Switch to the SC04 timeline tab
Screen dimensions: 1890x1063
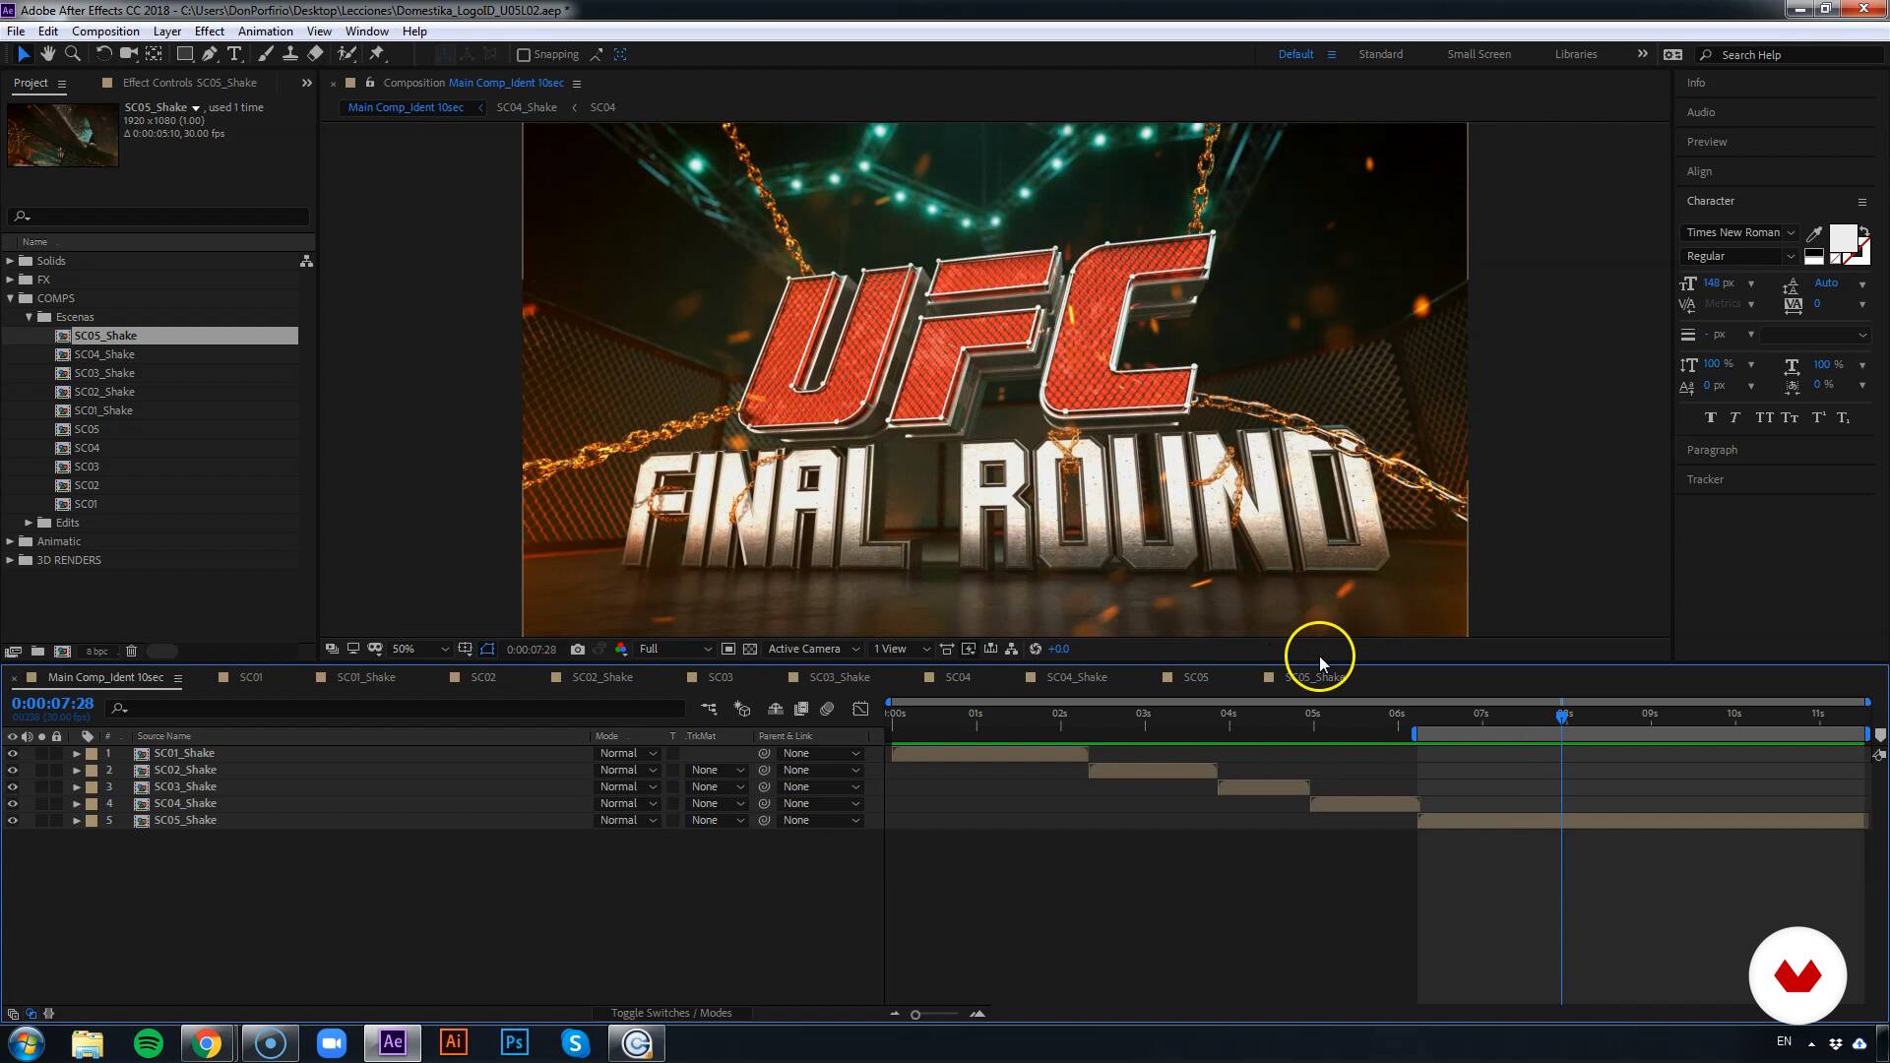[x=958, y=678]
